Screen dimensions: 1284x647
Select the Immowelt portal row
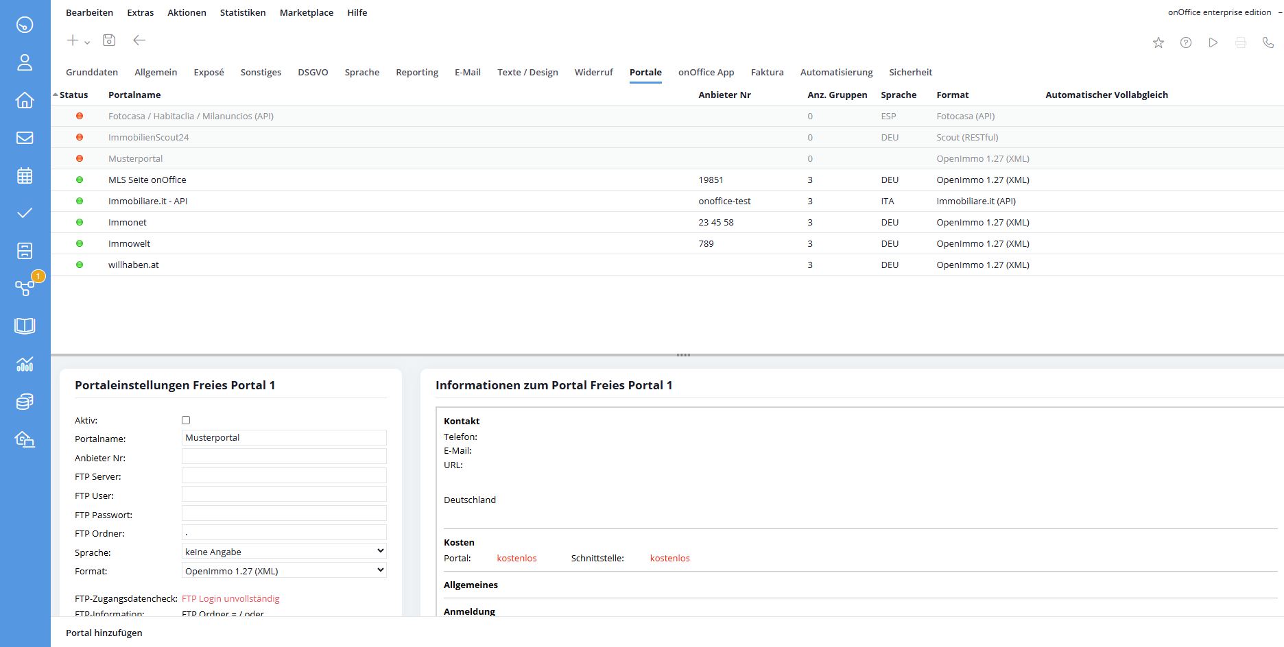(x=130, y=243)
